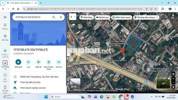
Task: Open the print tool dropdown arrow on the map
Action: (x=75, y=17)
